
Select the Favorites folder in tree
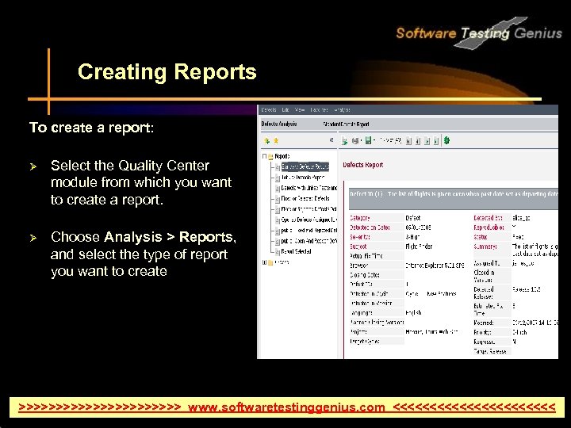pos(282,262)
